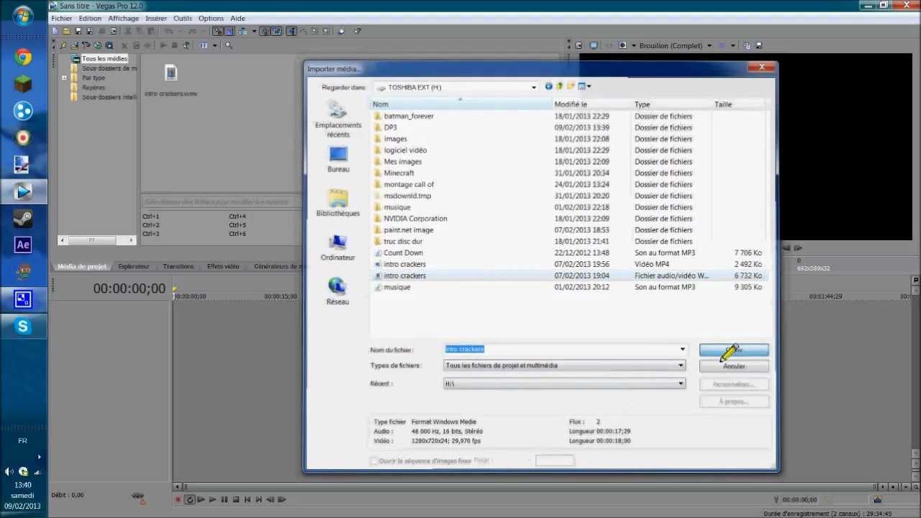Screen dimensions: 921x518
Task: Open Skype from taskbar
Action: coord(23,327)
